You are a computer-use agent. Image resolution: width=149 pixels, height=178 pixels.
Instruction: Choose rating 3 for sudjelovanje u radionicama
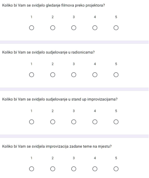[74, 75]
